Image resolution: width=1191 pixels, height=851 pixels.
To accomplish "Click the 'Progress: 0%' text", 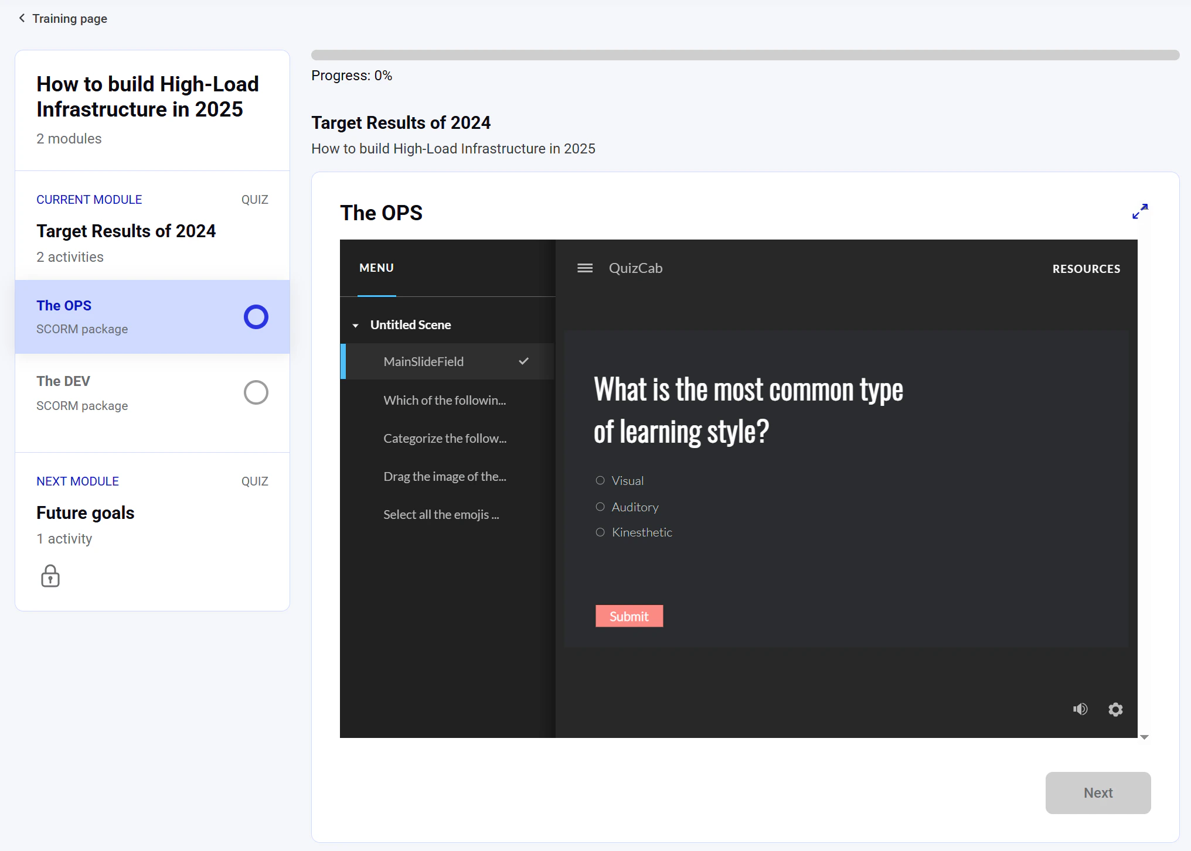I will coord(352,76).
